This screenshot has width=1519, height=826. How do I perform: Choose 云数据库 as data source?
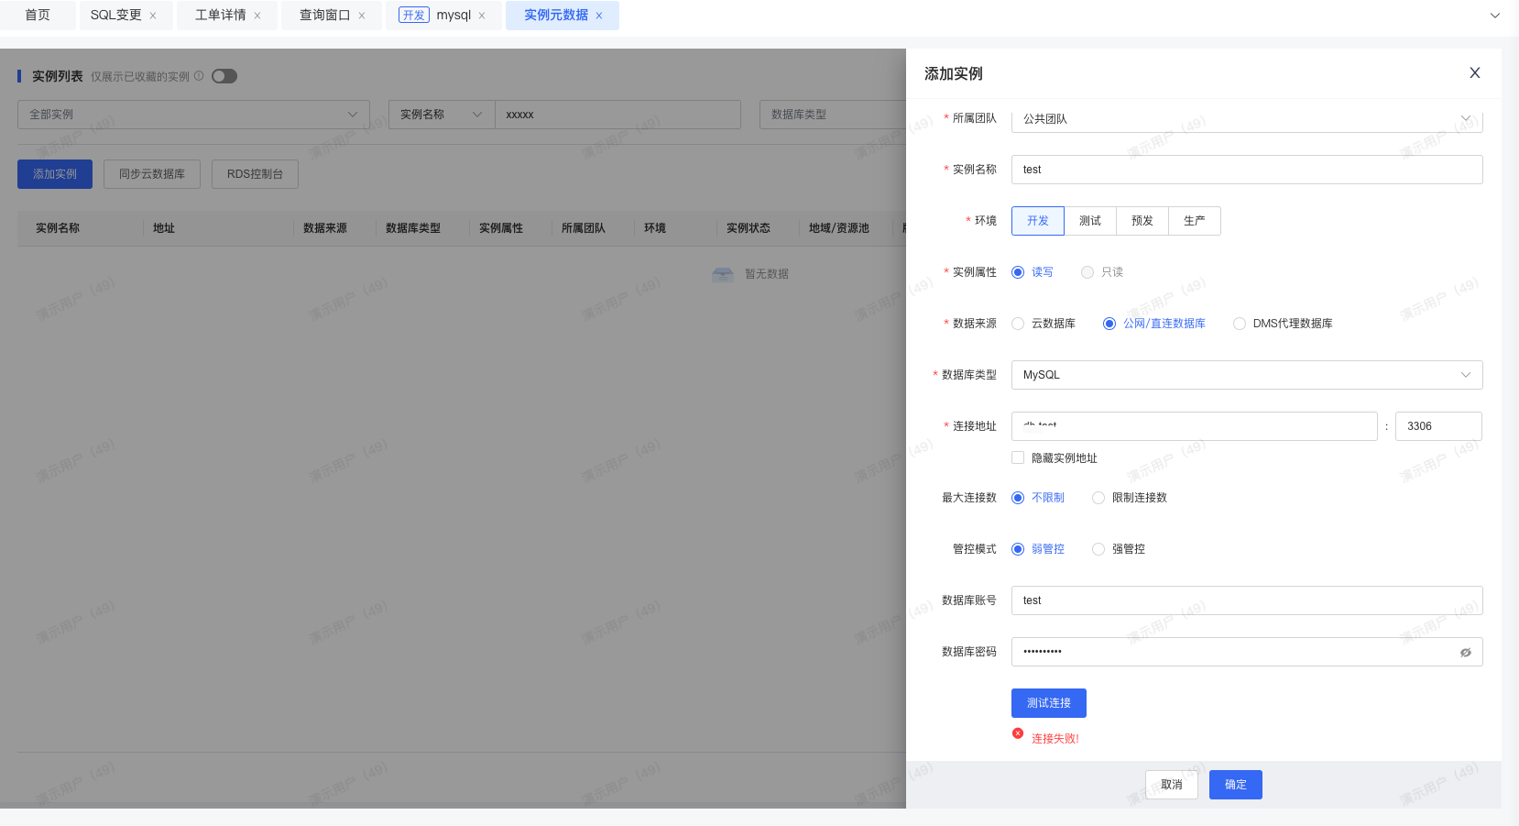pyautogui.click(x=1018, y=324)
